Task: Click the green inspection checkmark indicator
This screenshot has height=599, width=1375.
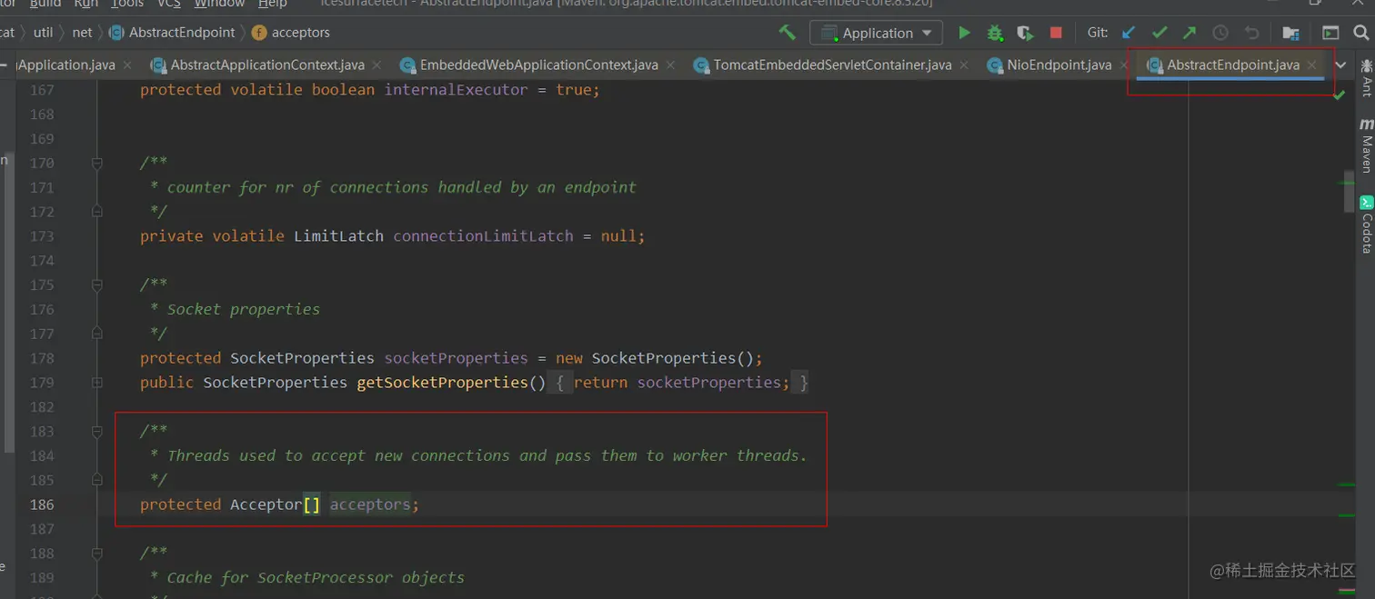Action: pyautogui.click(x=1339, y=95)
